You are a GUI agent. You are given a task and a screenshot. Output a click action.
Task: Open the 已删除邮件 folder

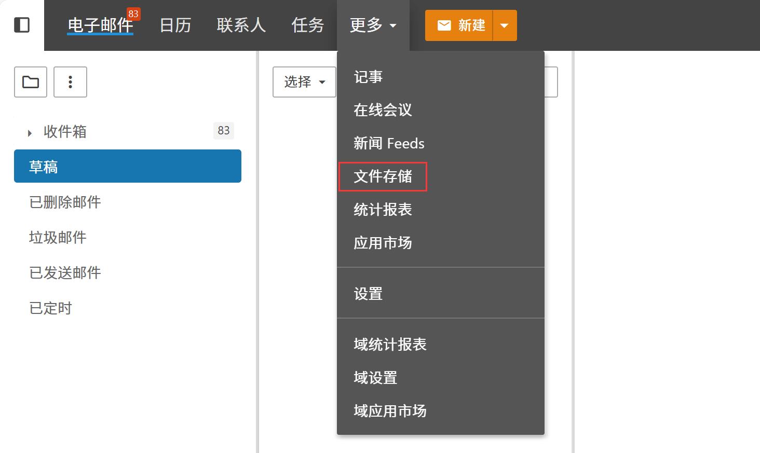pyautogui.click(x=65, y=202)
